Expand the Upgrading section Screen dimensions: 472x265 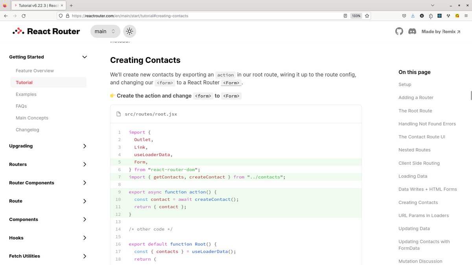click(48, 146)
